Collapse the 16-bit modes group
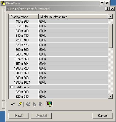 point(12,87)
